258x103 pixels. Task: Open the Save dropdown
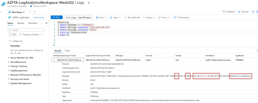coord(101,18)
